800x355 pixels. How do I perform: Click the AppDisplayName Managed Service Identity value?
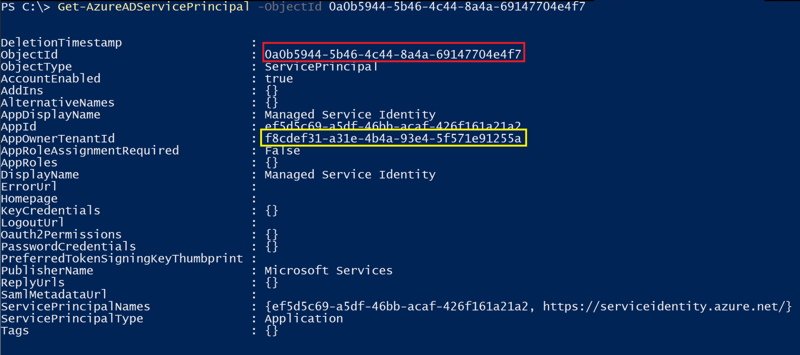point(350,115)
